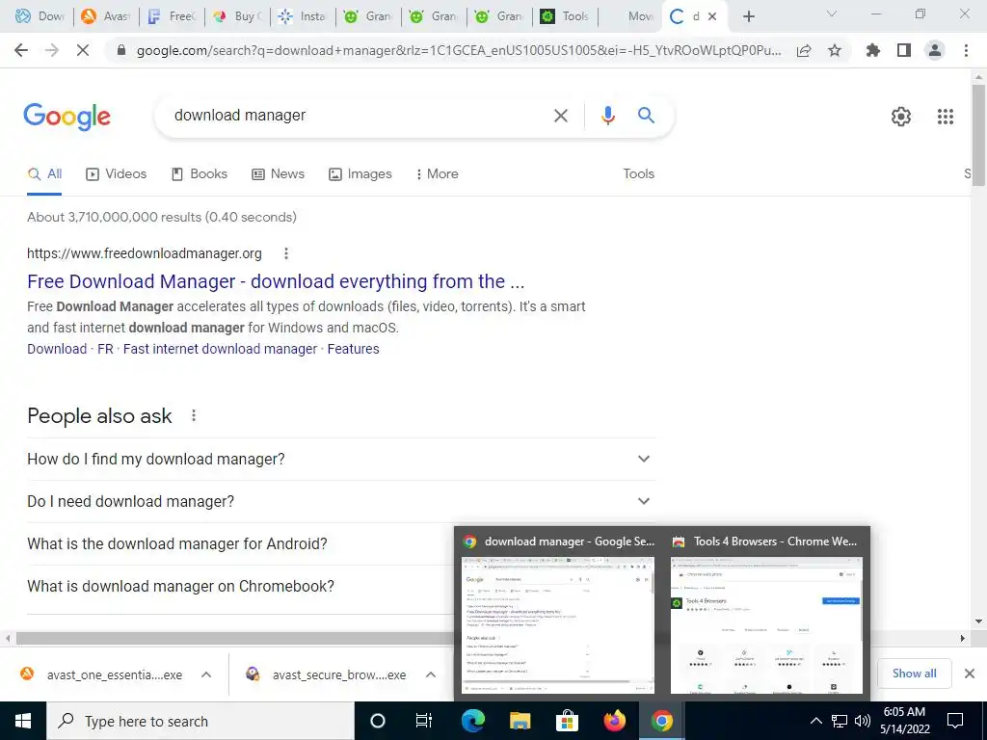
Task: Launch Microsoft Edge from the taskbar
Action: [472, 721]
